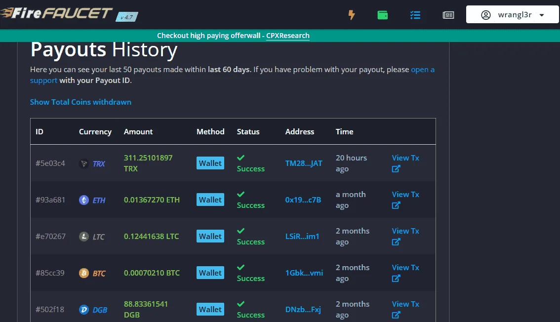
Task: Expand the wrangl3r account dropdown
Action: coord(513,15)
